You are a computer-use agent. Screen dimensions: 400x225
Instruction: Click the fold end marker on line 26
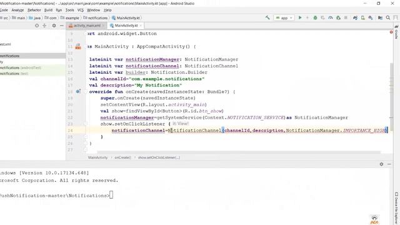86,143
